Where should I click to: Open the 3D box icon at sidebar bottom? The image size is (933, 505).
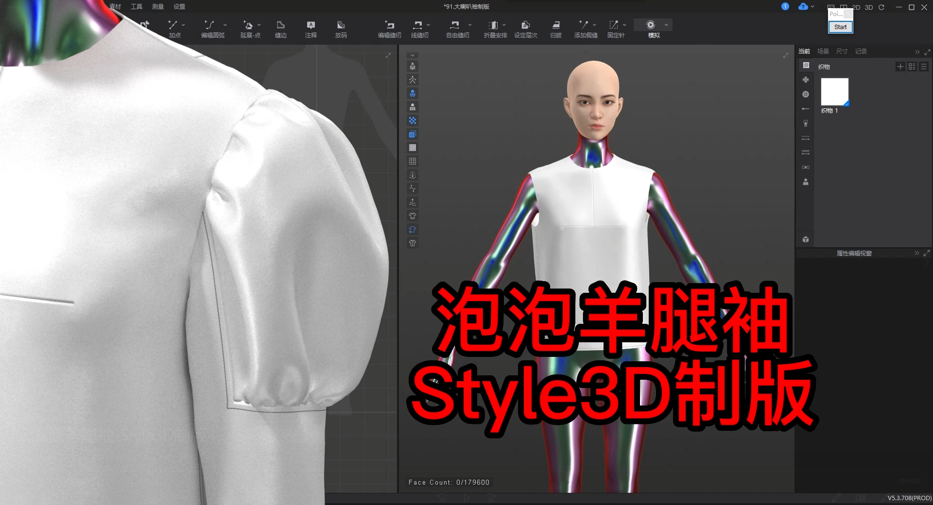(x=806, y=239)
